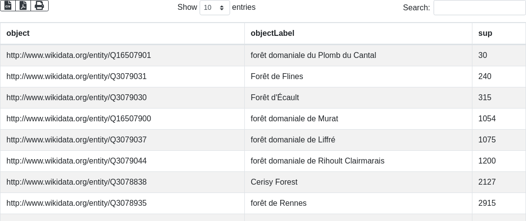Print the table using printer icon
Viewport: 526px width, 221px height.
tap(39, 5)
